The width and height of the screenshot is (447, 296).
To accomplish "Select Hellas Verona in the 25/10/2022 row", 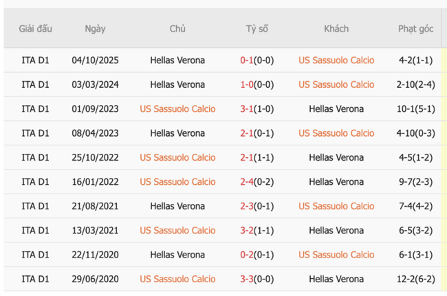I will (x=336, y=157).
